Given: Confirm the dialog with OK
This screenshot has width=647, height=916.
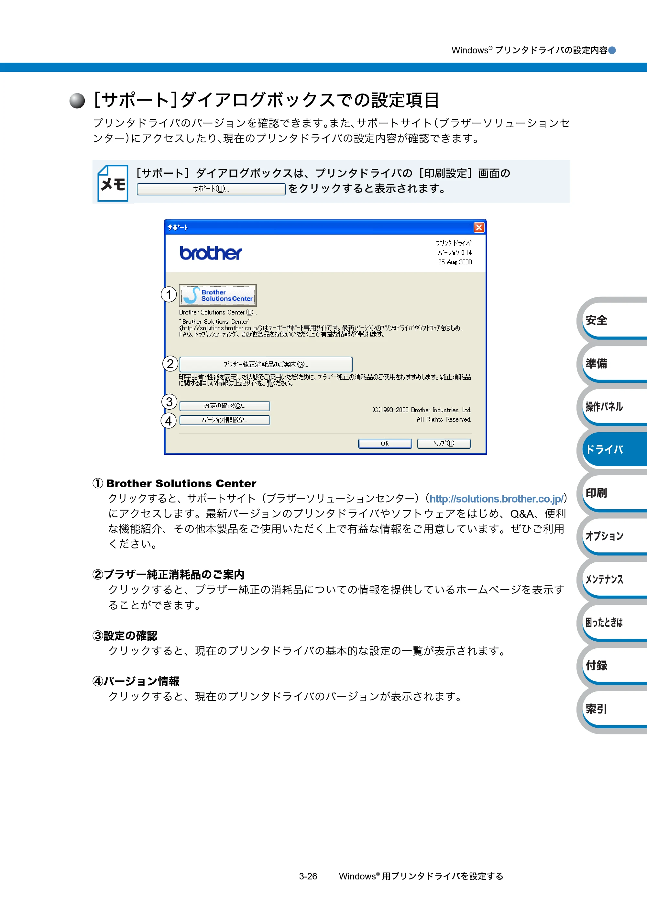Looking at the screenshot, I should (x=385, y=443).
